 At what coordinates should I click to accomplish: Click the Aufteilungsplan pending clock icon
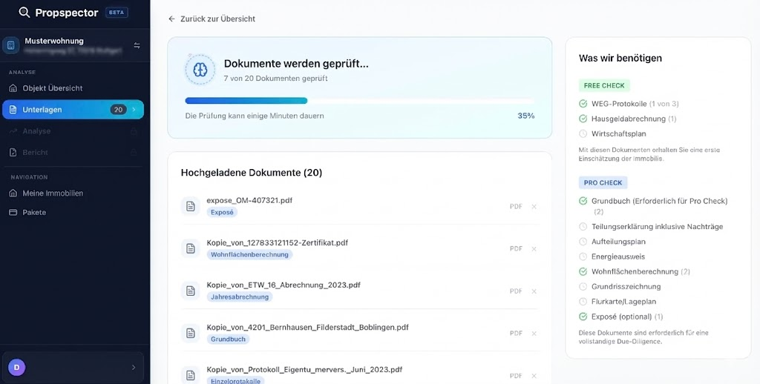pyautogui.click(x=583, y=241)
